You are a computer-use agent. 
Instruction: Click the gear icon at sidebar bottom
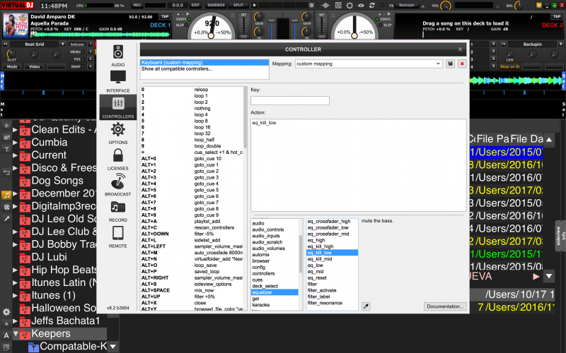(6, 312)
